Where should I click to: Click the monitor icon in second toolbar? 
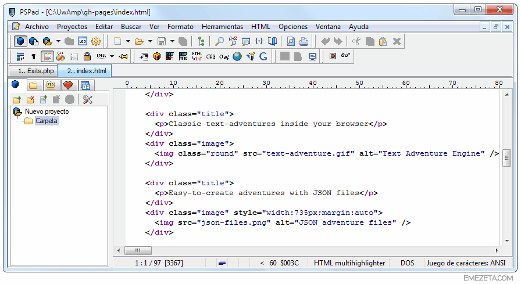point(312,57)
